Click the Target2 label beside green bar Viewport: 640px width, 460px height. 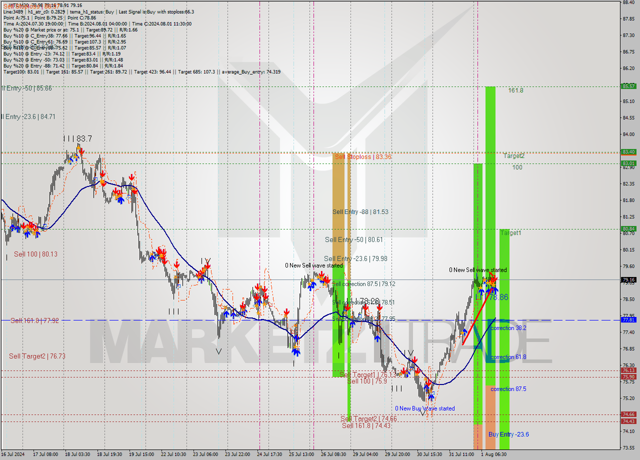pos(514,156)
